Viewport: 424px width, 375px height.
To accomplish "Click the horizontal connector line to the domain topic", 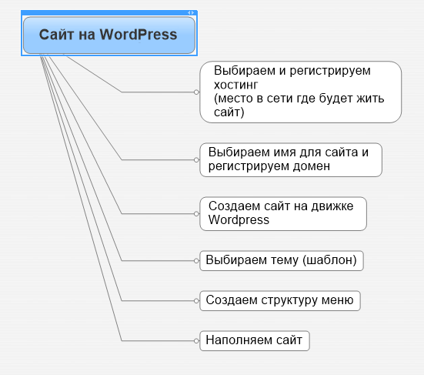I will coord(158,160).
